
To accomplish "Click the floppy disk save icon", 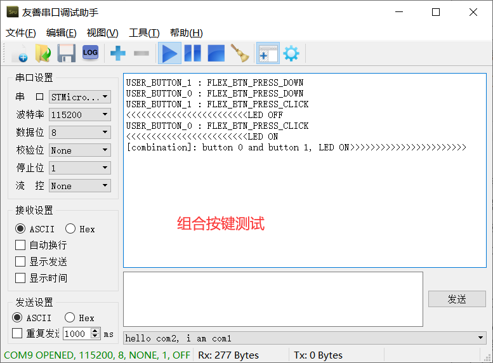I will click(x=67, y=53).
